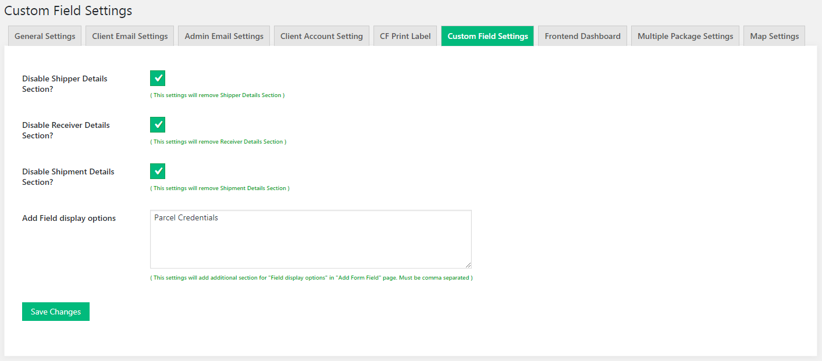Untick the Disable Shipment Details Section checkbox
The height and width of the screenshot is (361, 822).
tap(158, 171)
